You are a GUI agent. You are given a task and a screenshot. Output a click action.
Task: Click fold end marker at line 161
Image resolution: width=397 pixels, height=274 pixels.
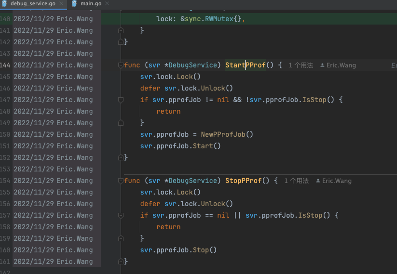tap(121, 261)
